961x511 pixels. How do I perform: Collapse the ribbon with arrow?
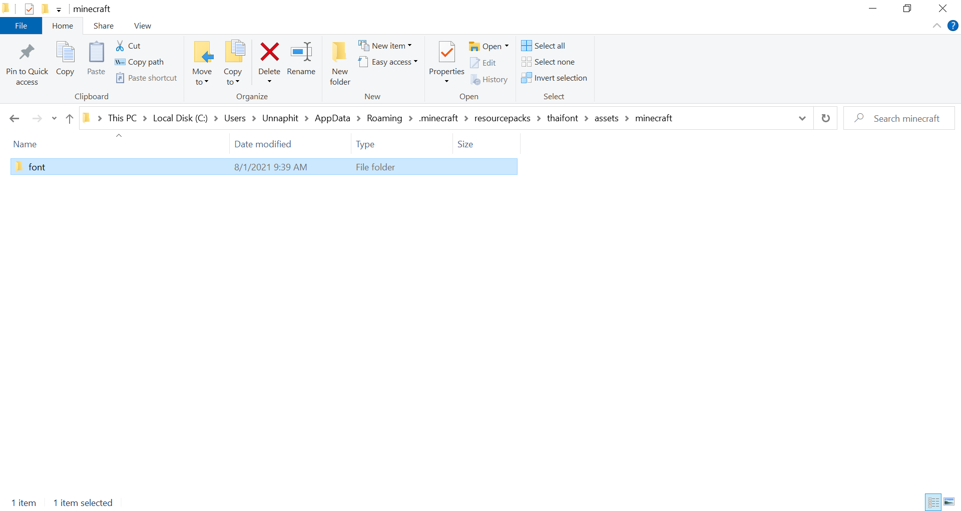(x=936, y=26)
